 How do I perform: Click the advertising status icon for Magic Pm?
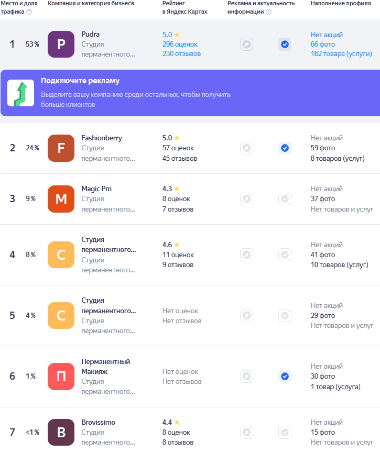pos(246,199)
